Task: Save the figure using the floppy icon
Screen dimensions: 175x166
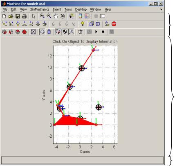Action: click(x=18, y=16)
